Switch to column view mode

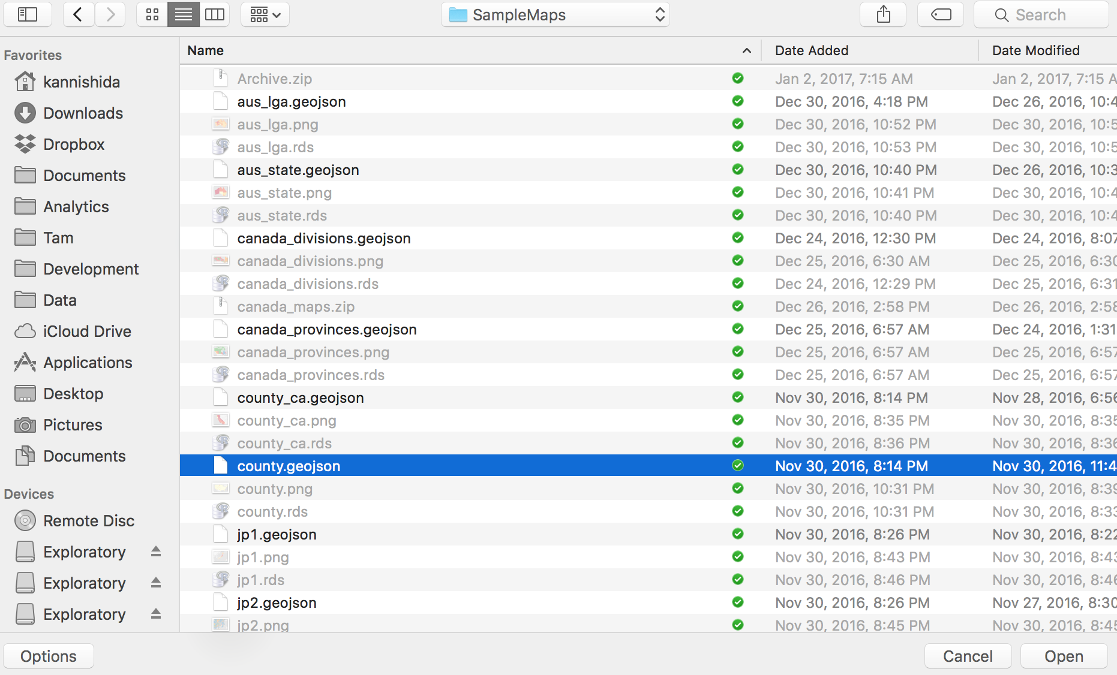(215, 14)
